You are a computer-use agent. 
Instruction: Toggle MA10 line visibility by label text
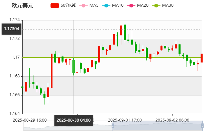[118, 5]
